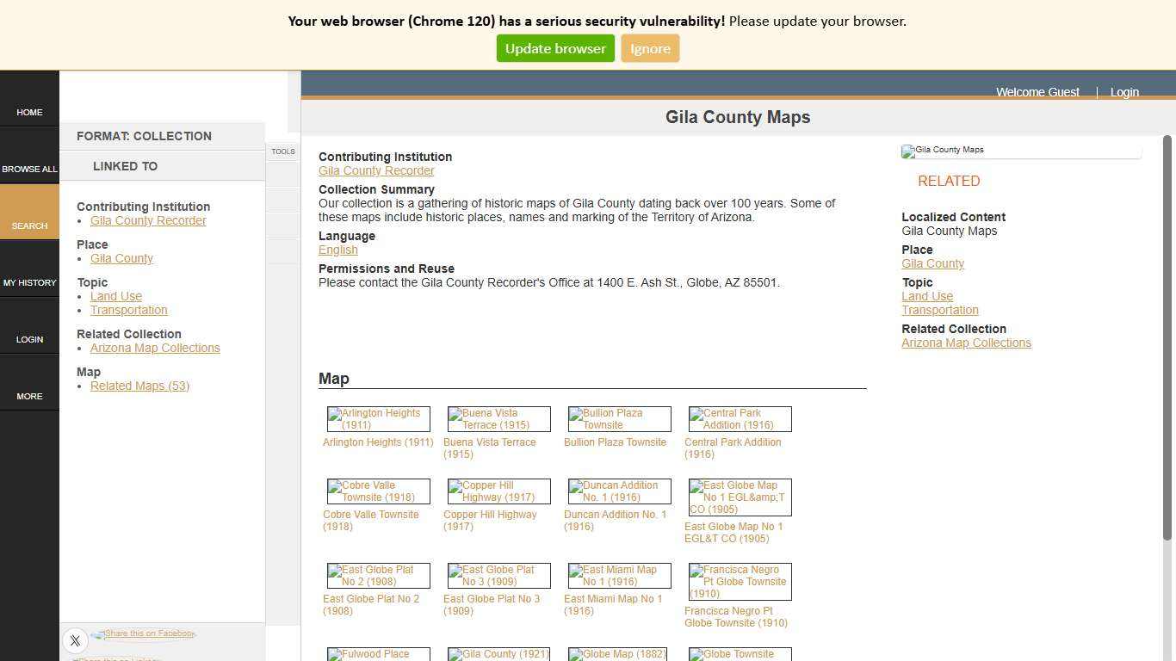Open the Arlington Heights (1911) map thumbnail
Screen dimensions: 1176x661
(x=377, y=419)
